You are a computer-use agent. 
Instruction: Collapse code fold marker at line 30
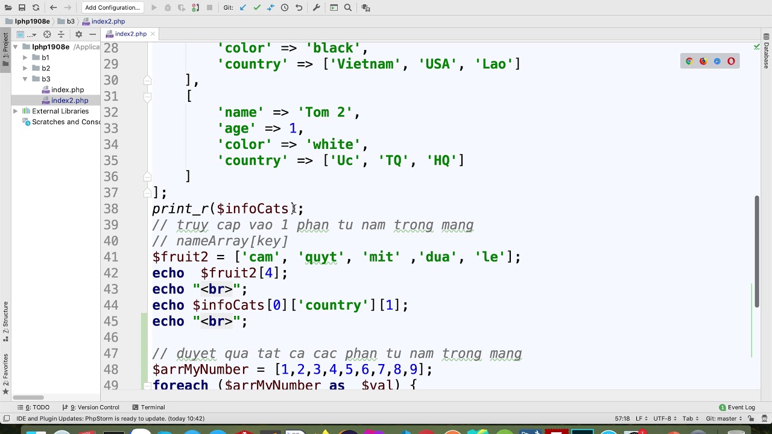point(147,80)
